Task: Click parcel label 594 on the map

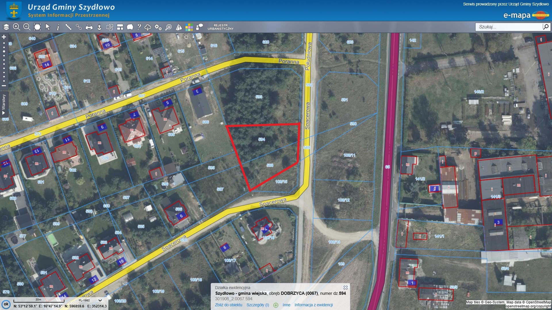Action: click(x=262, y=139)
